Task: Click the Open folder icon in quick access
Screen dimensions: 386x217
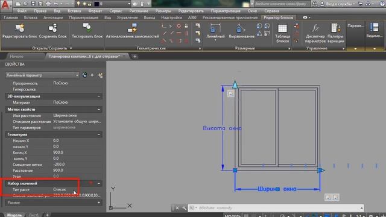Action: click(x=25, y=4)
